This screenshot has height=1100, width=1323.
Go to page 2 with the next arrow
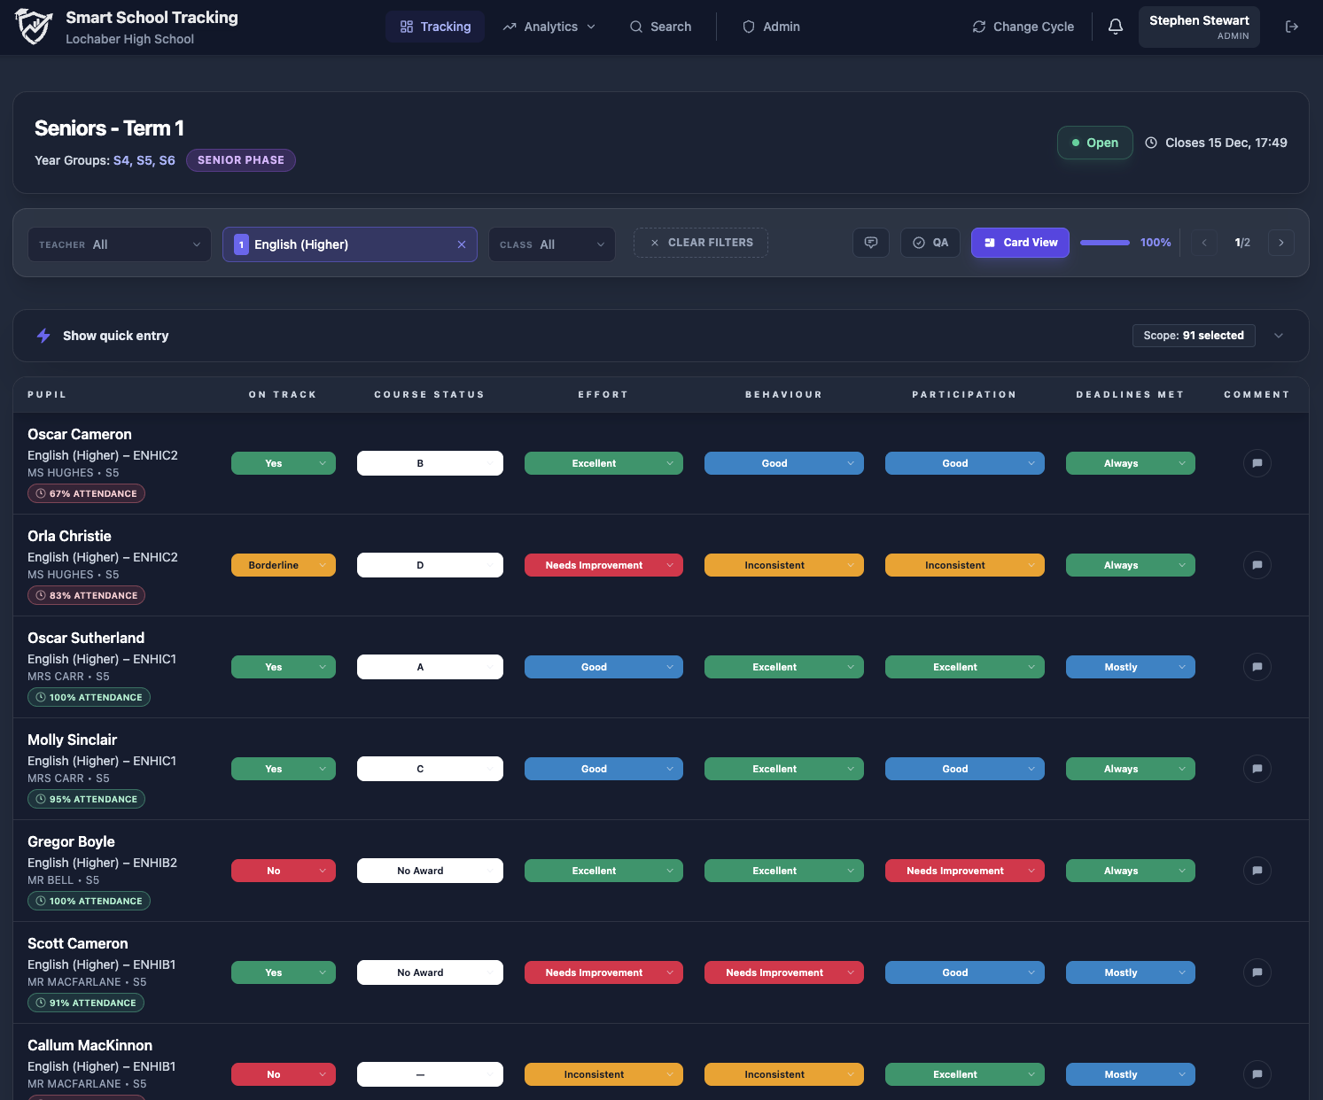click(x=1280, y=242)
